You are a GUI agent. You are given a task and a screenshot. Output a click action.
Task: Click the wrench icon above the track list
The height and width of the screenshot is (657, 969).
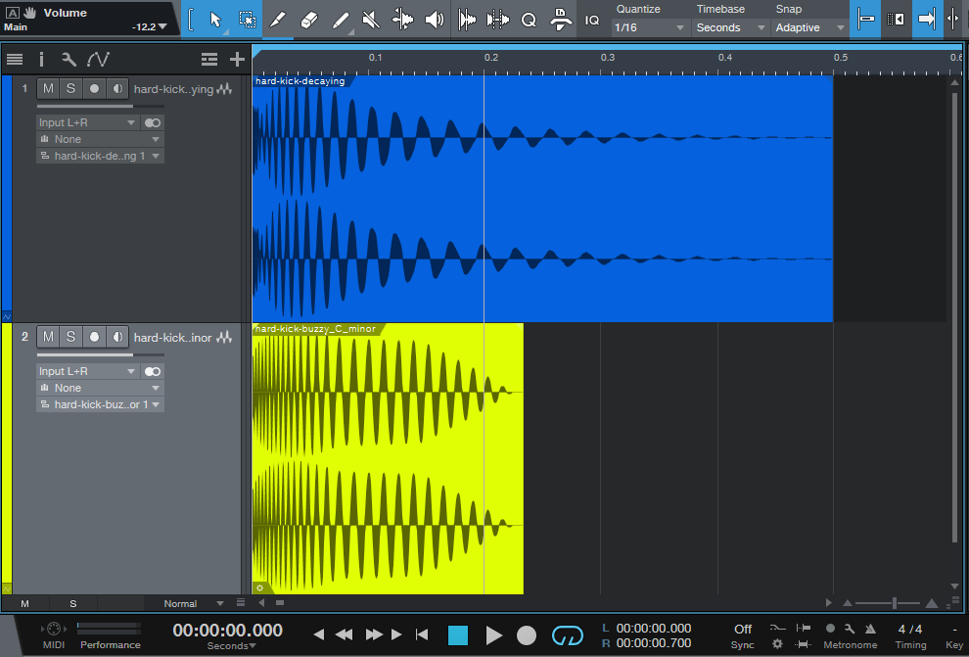68,59
